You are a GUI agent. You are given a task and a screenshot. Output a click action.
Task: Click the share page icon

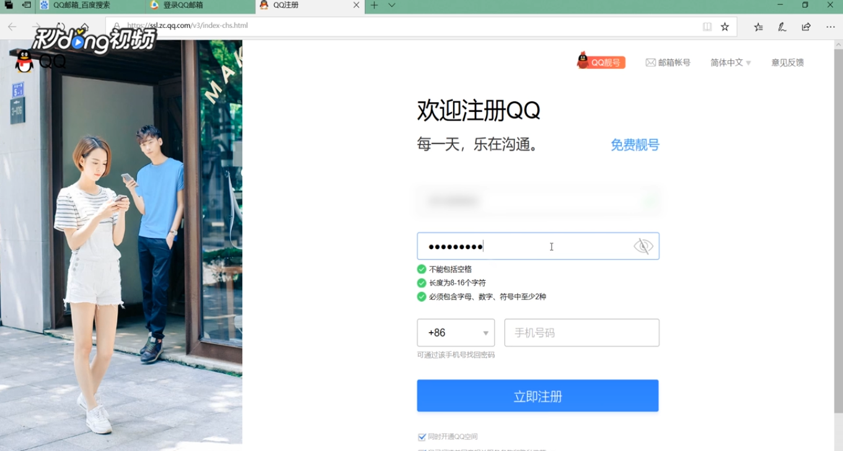click(x=806, y=27)
